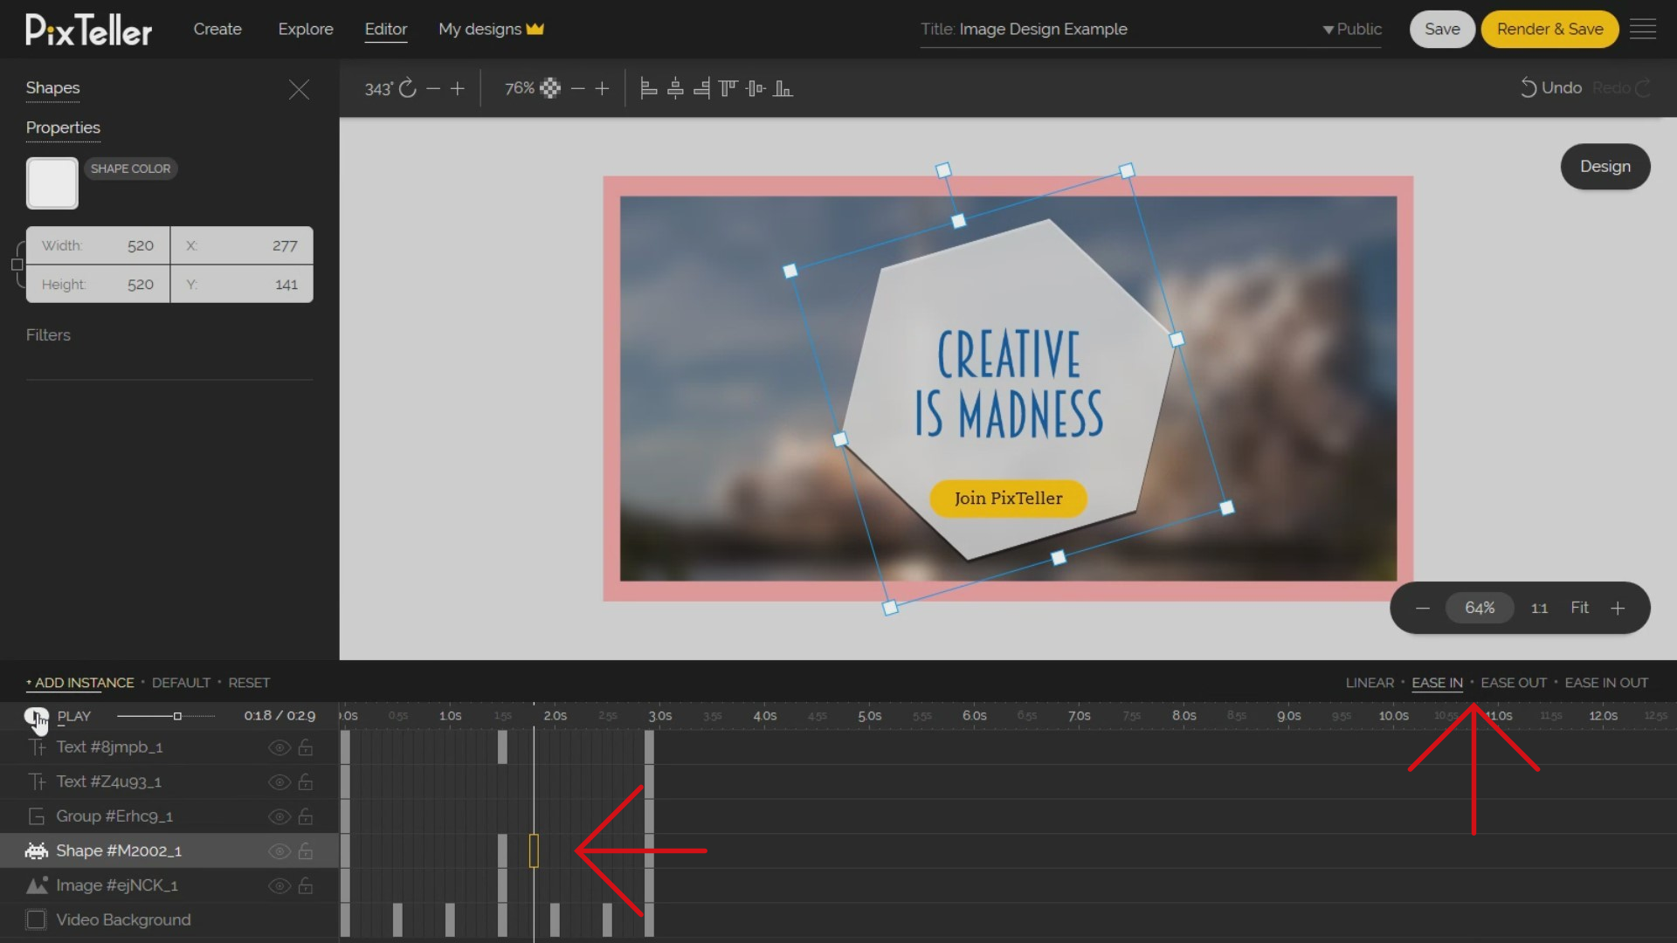
Task: Edit the Width value field
Action: pos(98,245)
